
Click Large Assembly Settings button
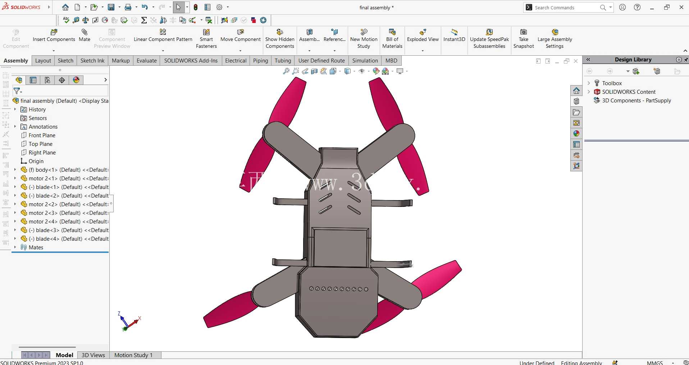tap(555, 39)
